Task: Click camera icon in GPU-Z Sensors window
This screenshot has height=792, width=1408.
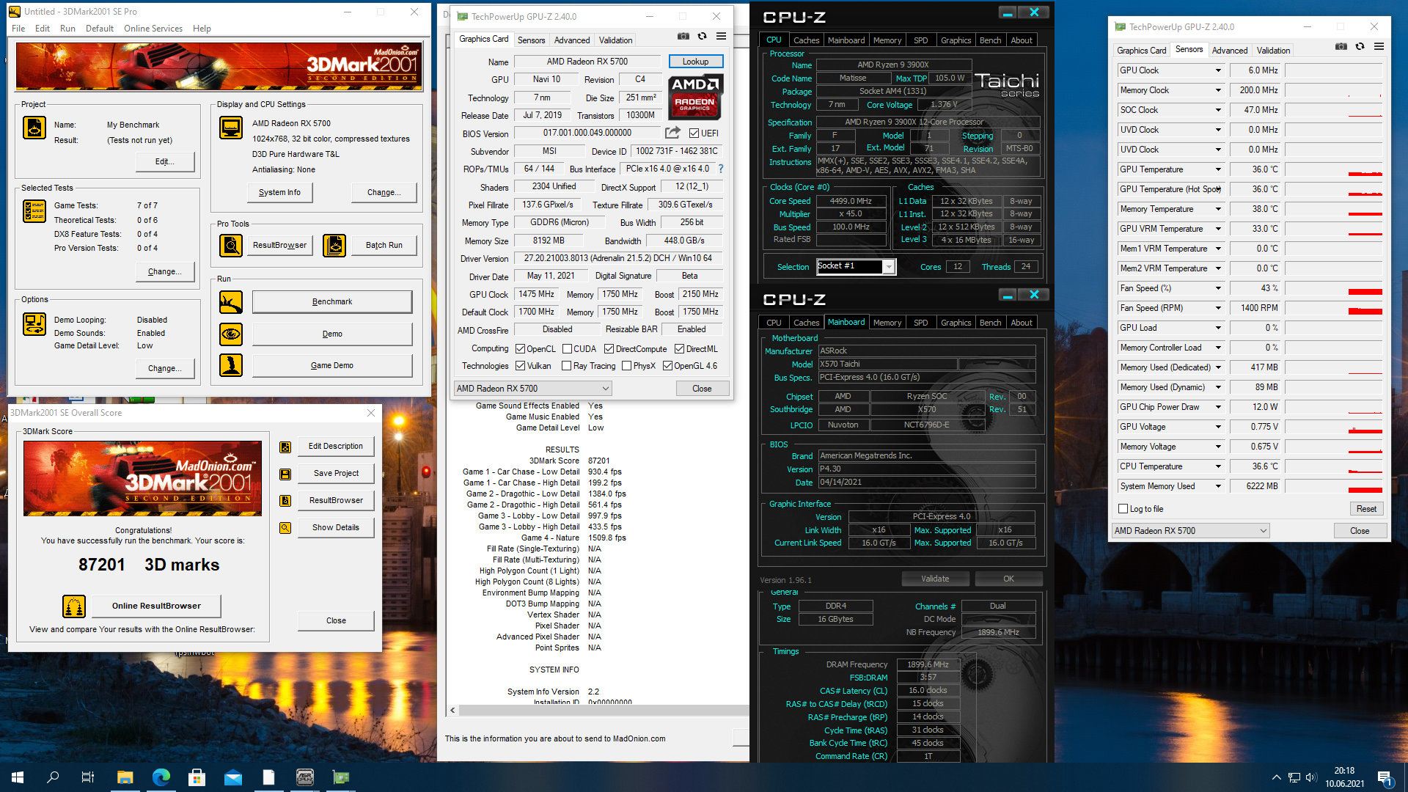Action: click(x=1341, y=46)
